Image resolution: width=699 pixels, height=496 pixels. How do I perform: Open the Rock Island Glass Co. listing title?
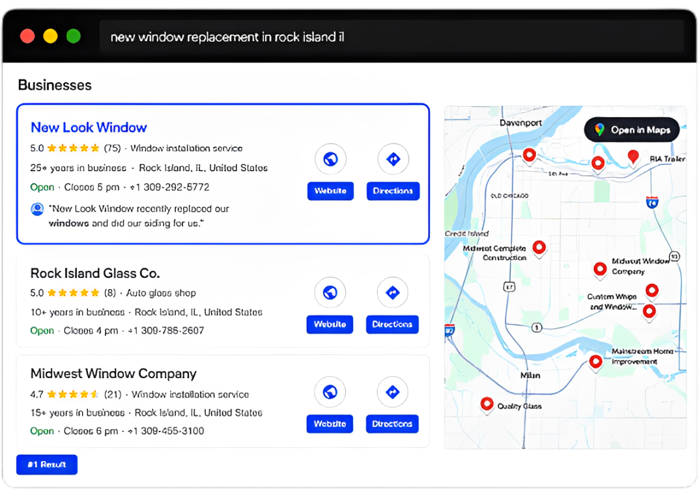(95, 273)
